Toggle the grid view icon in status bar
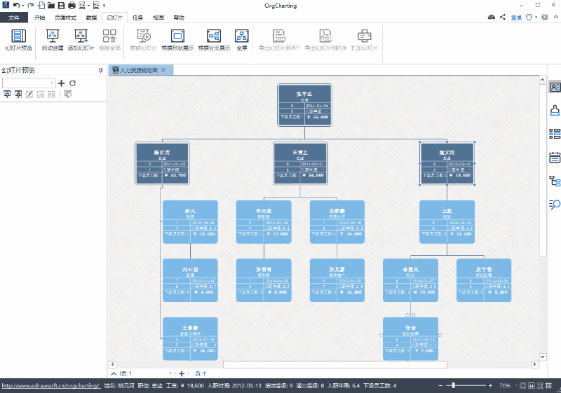Viewport: 561px width, 393px height. point(549,385)
